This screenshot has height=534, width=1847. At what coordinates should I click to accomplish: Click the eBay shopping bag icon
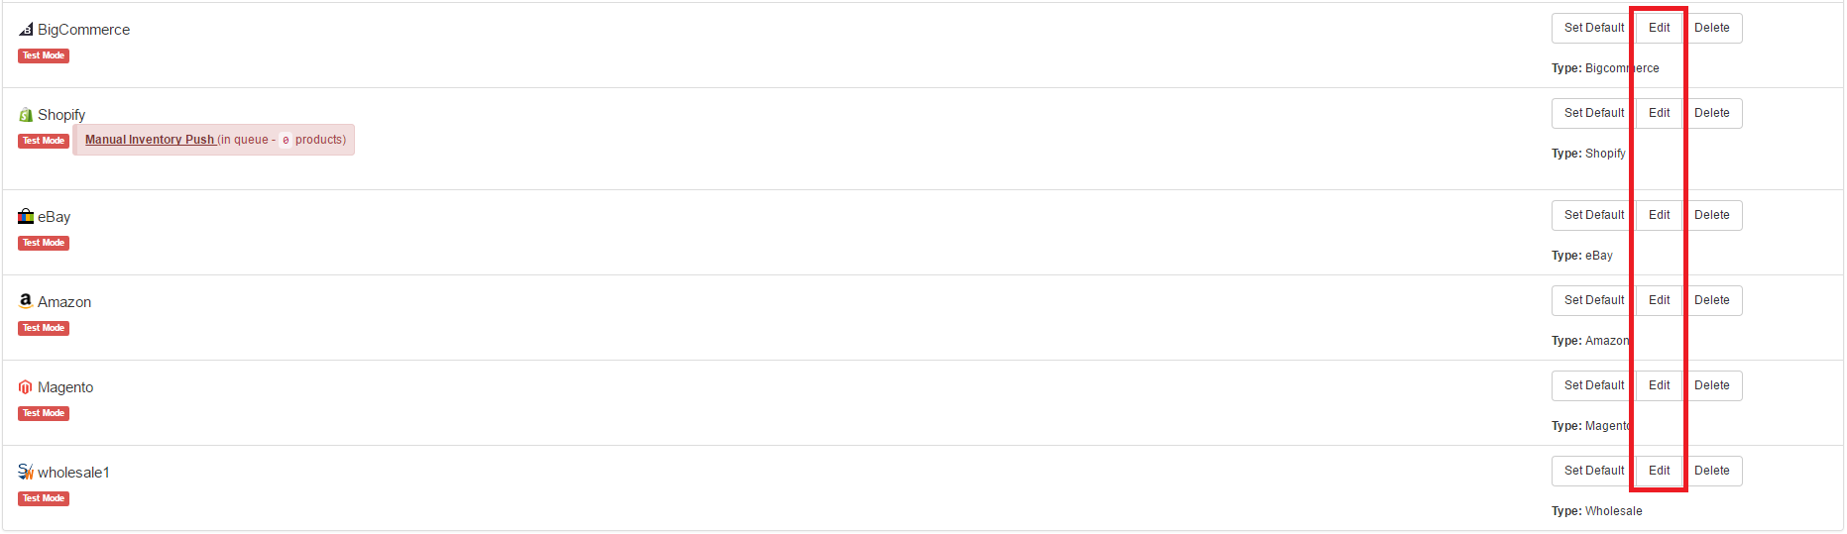(26, 216)
